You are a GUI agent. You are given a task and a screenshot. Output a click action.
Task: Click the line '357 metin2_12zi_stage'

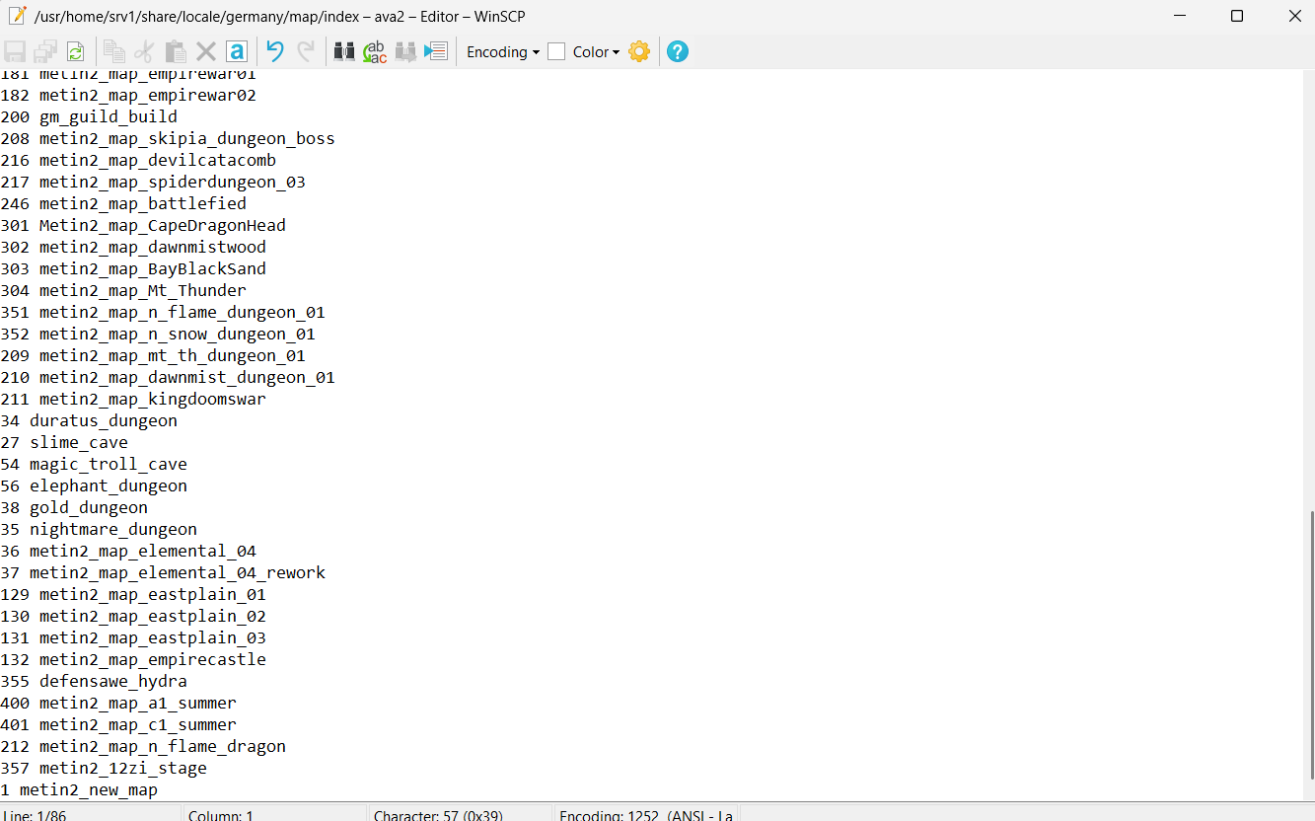click(x=104, y=768)
